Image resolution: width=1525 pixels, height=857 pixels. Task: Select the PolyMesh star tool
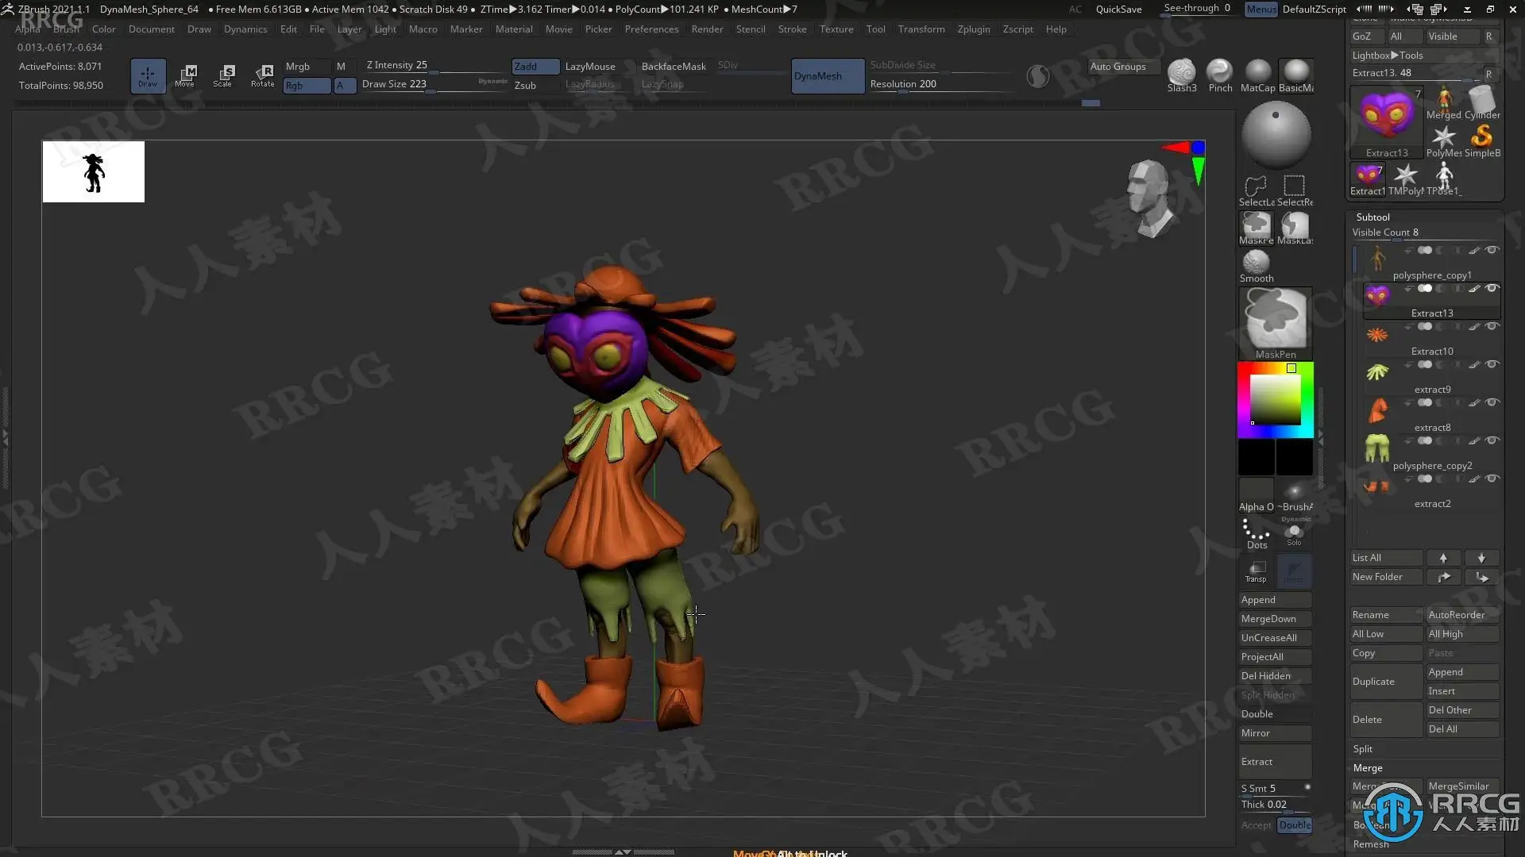pos(1444,141)
